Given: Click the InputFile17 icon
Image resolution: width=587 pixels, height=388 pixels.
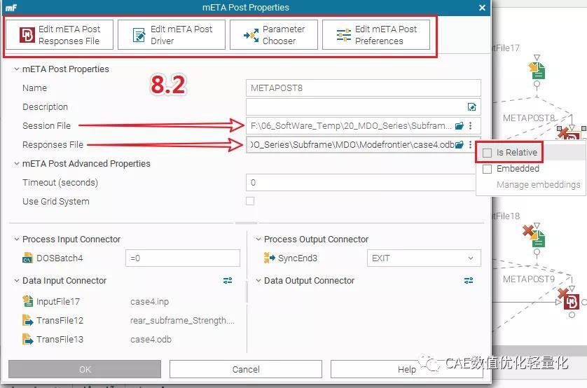Looking at the screenshot, I should (x=28, y=301).
